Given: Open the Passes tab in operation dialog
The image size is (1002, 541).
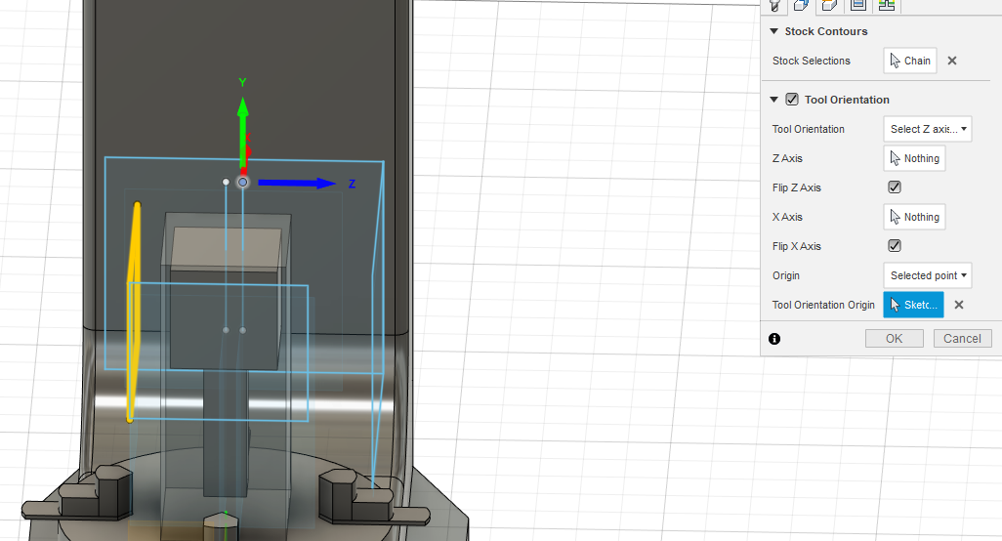Looking at the screenshot, I should (857, 6).
